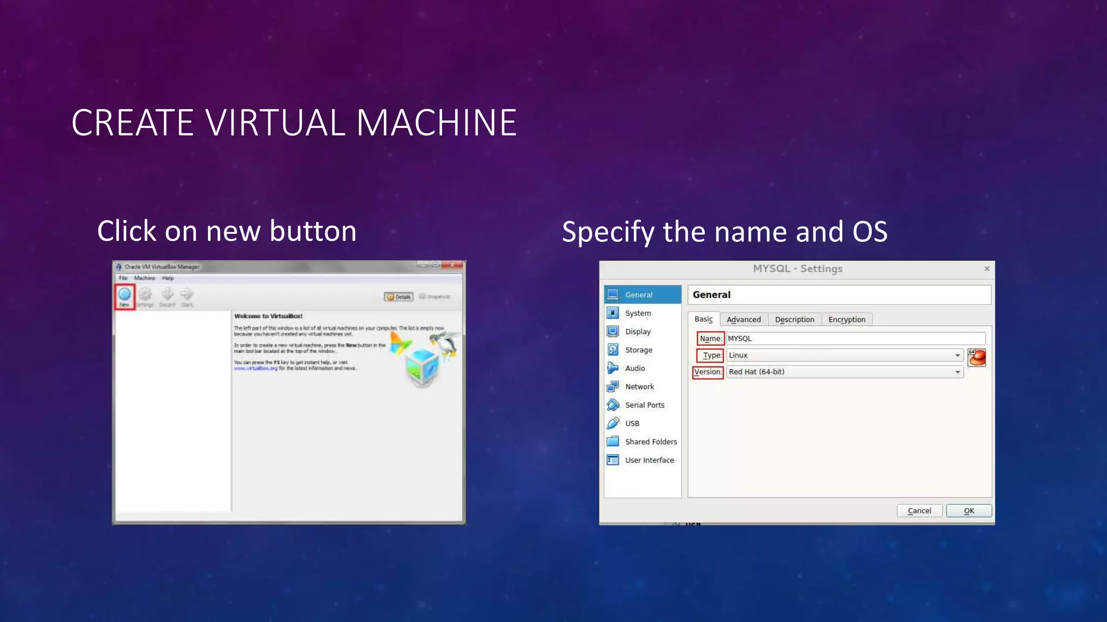Viewport: 1107px width, 622px height.
Task: Click the New toolbar icon in VirtualBox Manager
Action: (124, 296)
